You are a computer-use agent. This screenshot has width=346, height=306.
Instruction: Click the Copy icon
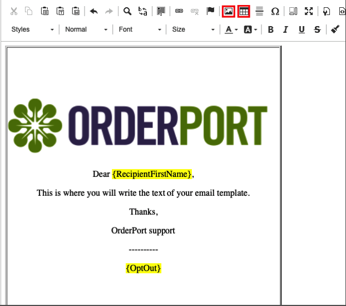click(29, 11)
